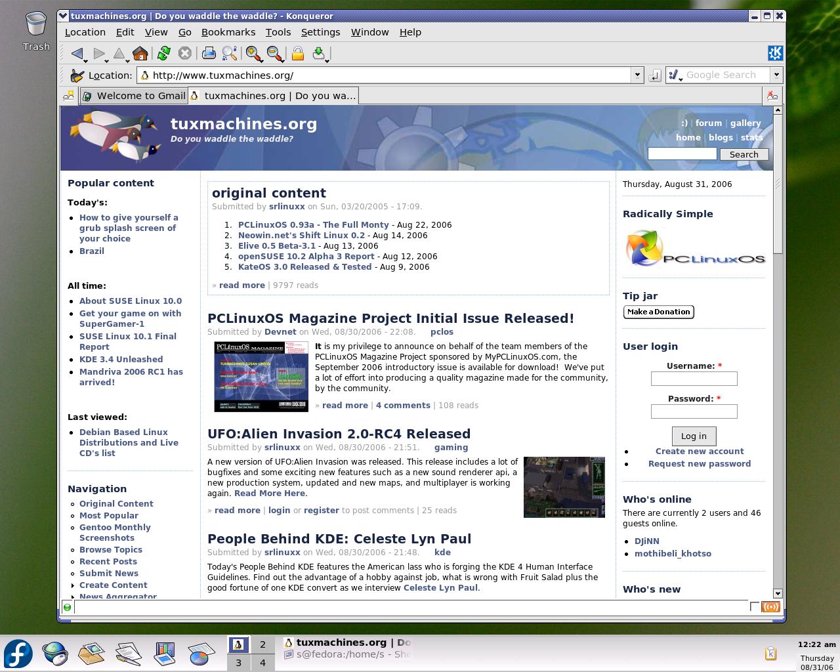Open the download manager toolbar icon

point(319,54)
